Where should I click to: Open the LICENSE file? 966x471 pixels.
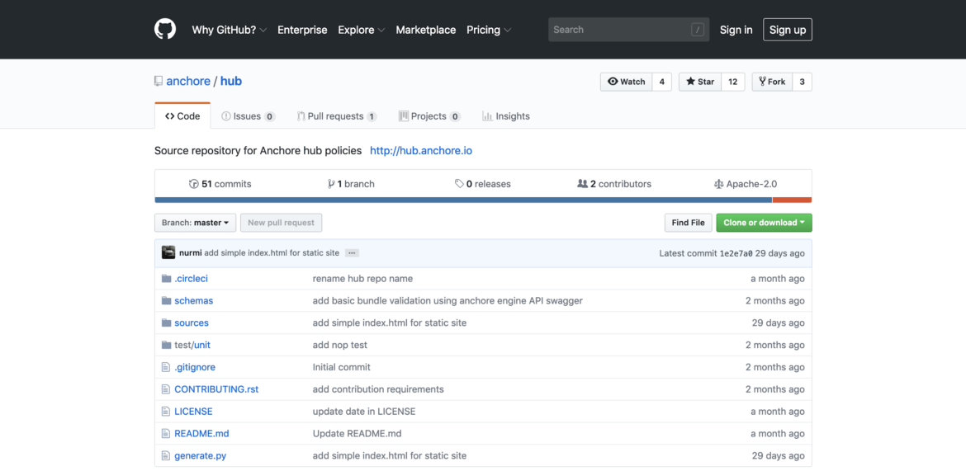point(193,412)
